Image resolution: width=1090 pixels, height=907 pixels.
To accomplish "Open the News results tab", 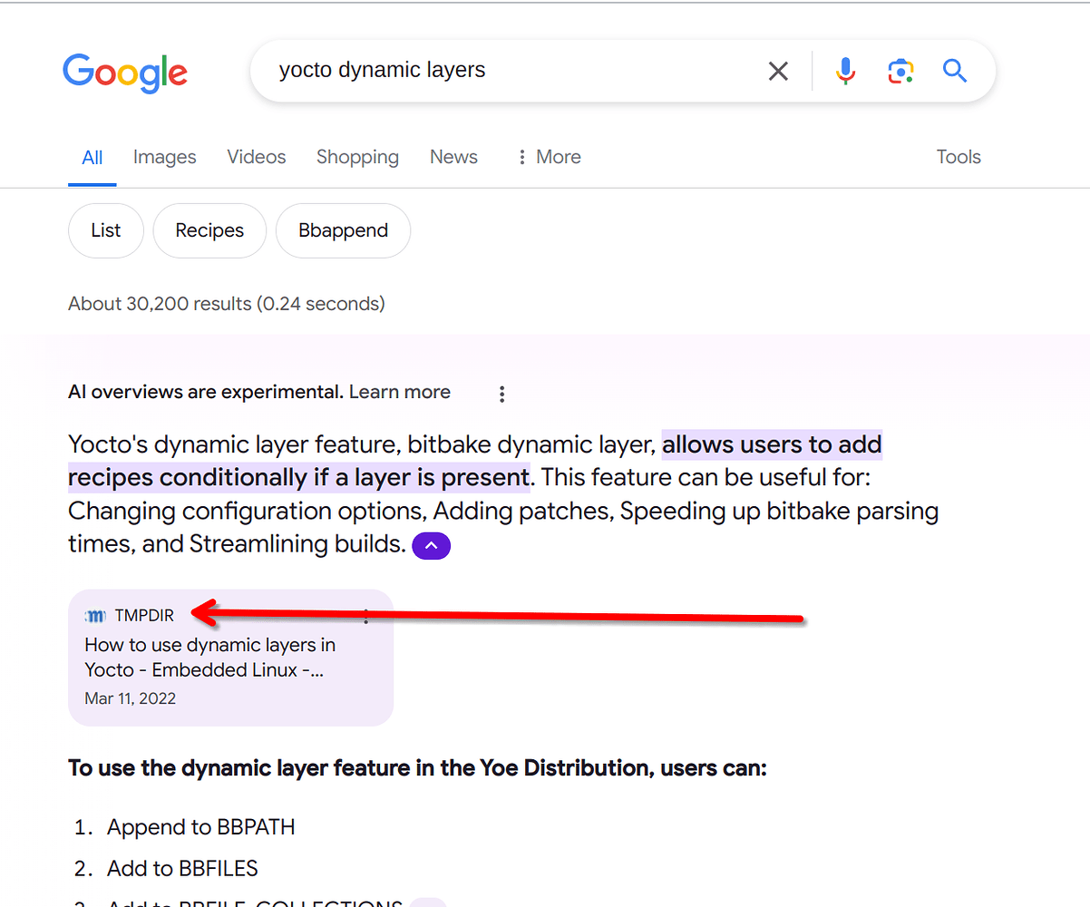I will (453, 157).
